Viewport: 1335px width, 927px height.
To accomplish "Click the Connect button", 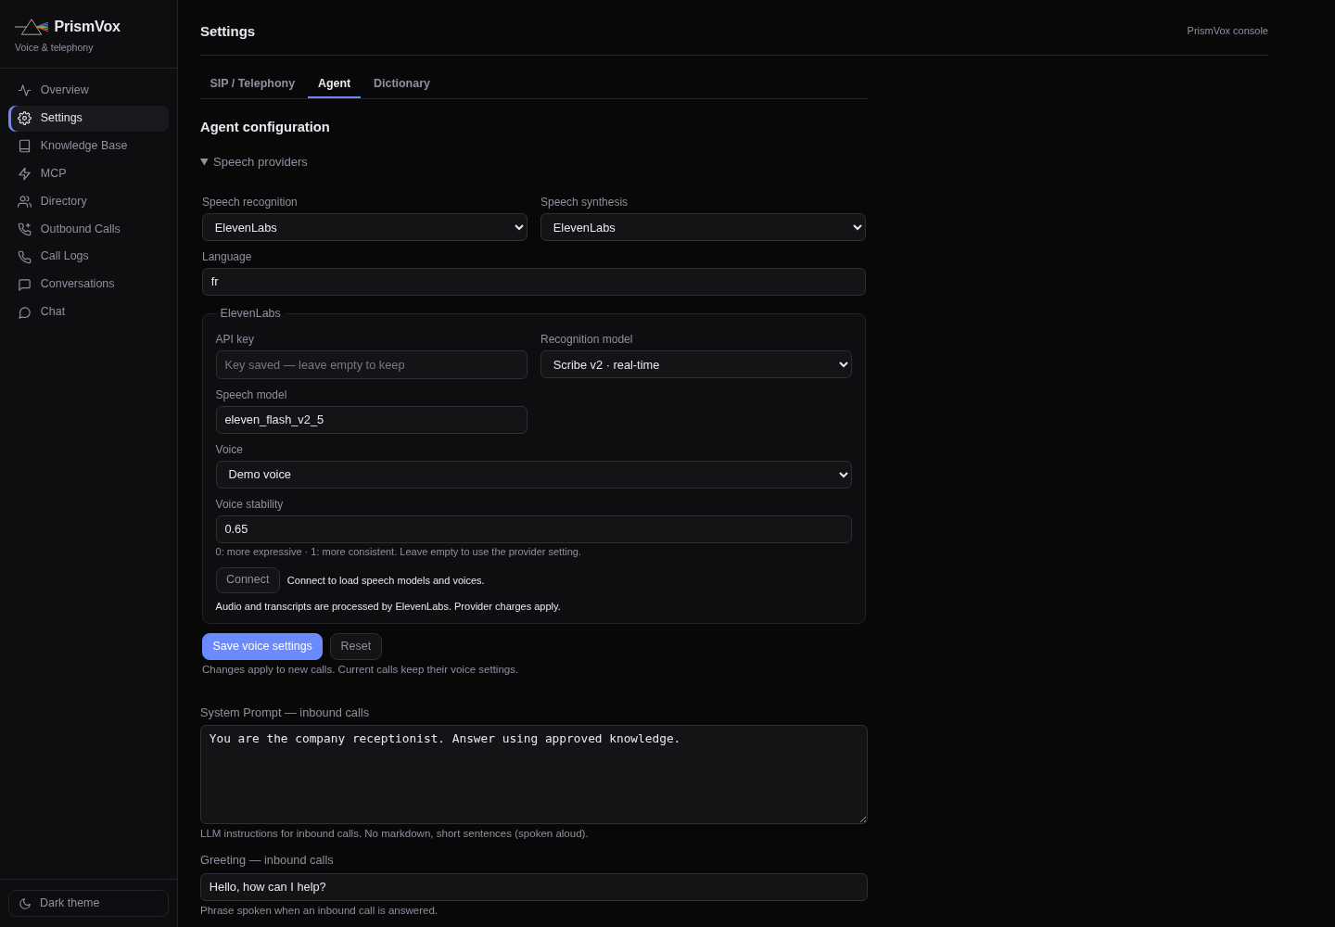I will tap(248, 580).
